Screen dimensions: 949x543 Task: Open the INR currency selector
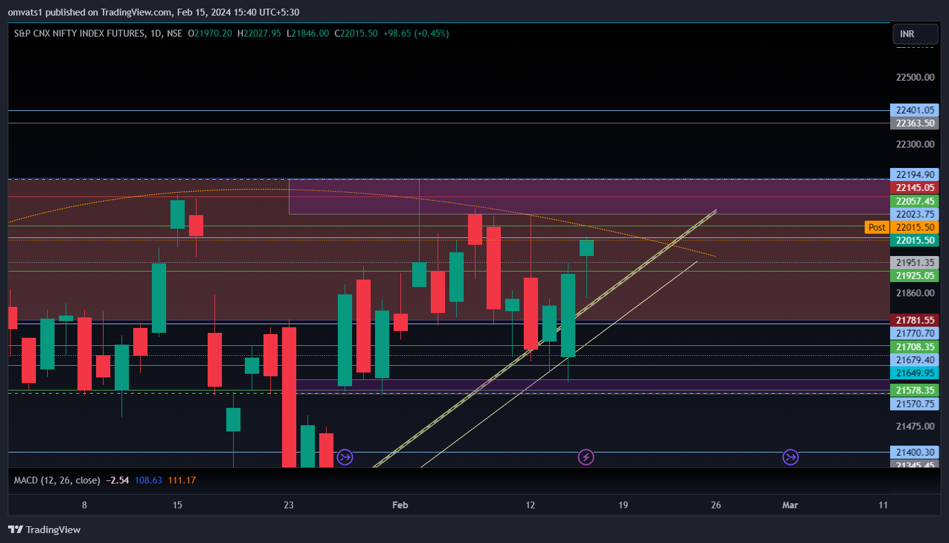click(915, 34)
